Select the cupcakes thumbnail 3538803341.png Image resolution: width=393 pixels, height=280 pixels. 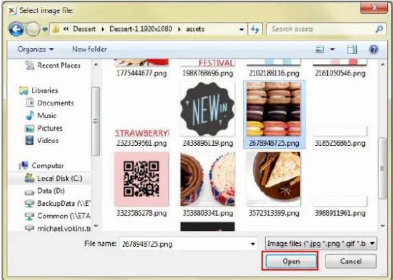point(208,179)
